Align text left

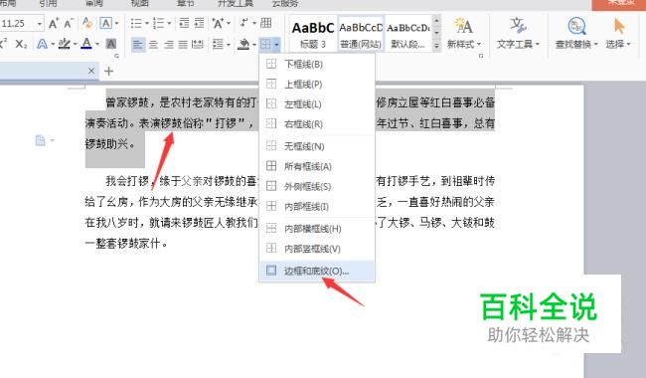point(137,44)
